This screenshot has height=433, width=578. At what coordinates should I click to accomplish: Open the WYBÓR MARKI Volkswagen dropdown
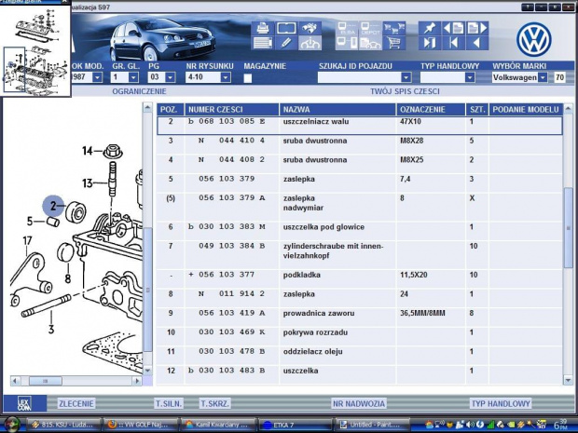click(543, 77)
